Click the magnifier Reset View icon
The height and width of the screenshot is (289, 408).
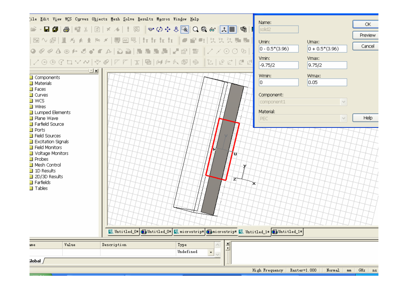pyautogui.click(x=196, y=29)
